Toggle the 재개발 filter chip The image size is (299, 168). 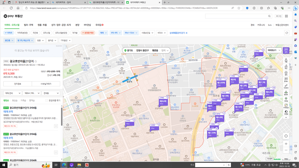[x=75, y=33]
